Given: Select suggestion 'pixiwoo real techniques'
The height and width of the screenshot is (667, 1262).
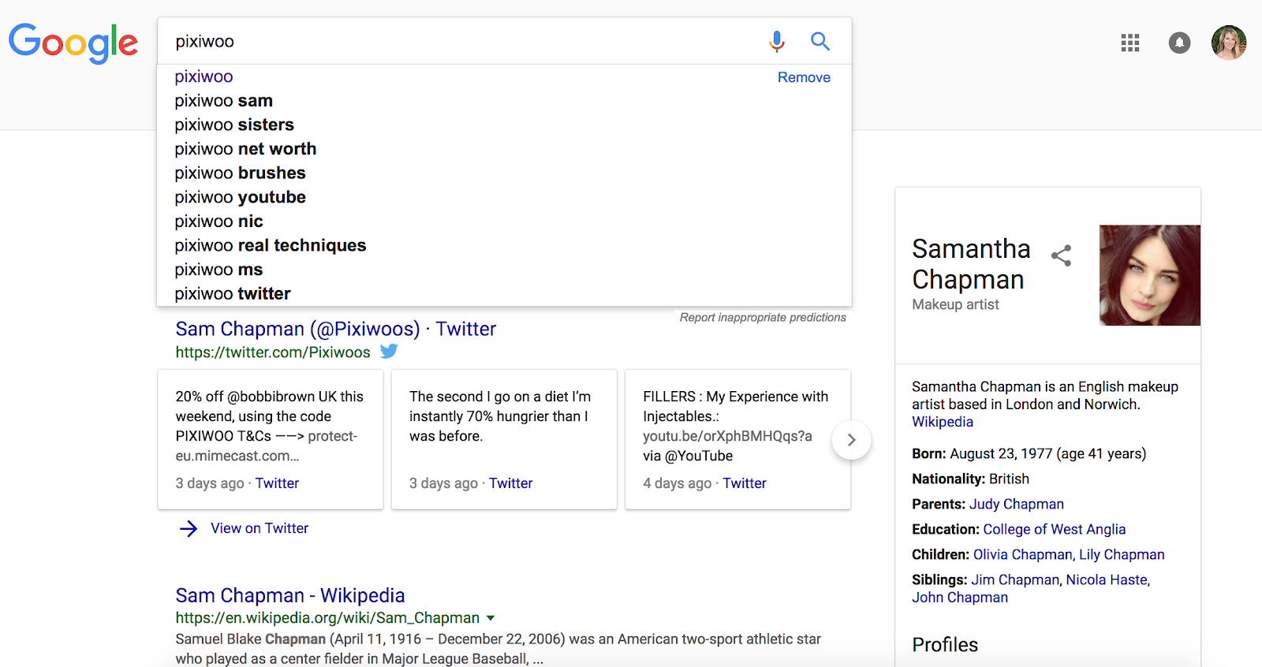Looking at the screenshot, I should (x=271, y=245).
